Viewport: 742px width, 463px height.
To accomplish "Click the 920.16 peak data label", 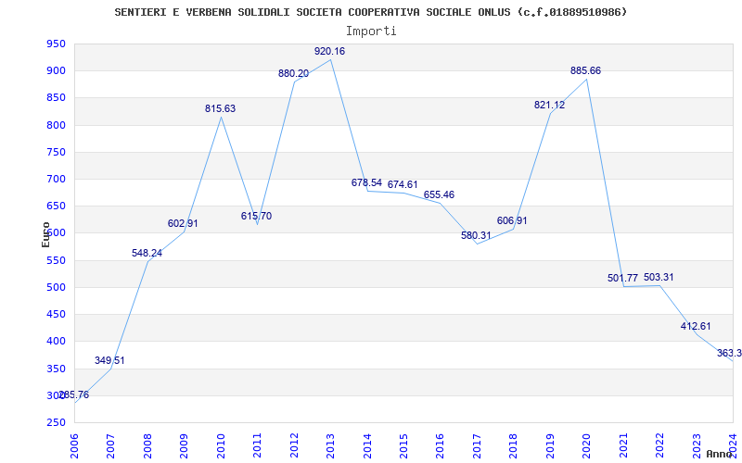I will point(330,52).
